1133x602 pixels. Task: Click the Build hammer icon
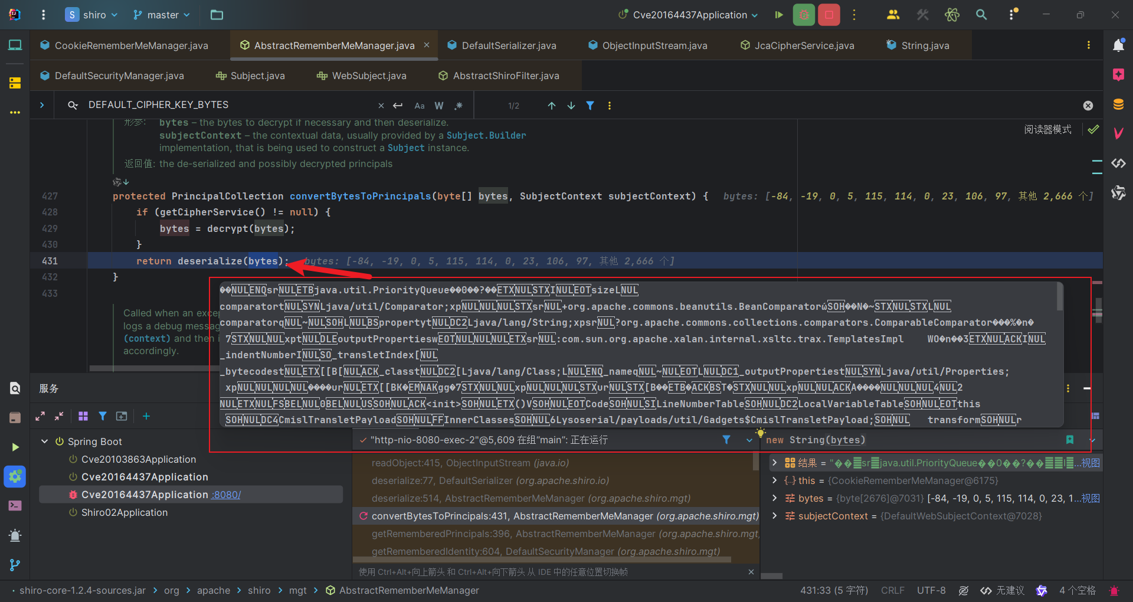pyautogui.click(x=922, y=15)
